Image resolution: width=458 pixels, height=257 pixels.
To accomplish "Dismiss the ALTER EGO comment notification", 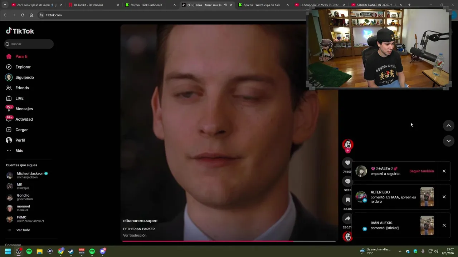I will click(x=444, y=197).
